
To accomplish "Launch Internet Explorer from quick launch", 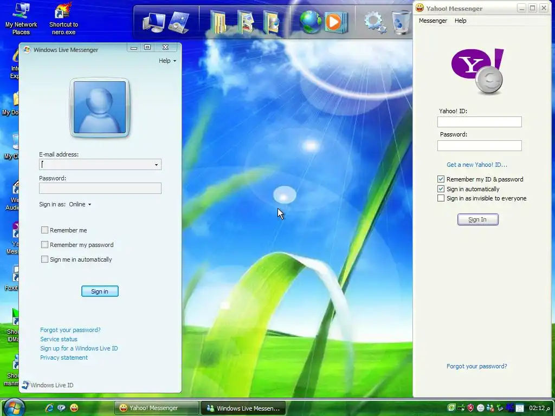I will (49, 408).
